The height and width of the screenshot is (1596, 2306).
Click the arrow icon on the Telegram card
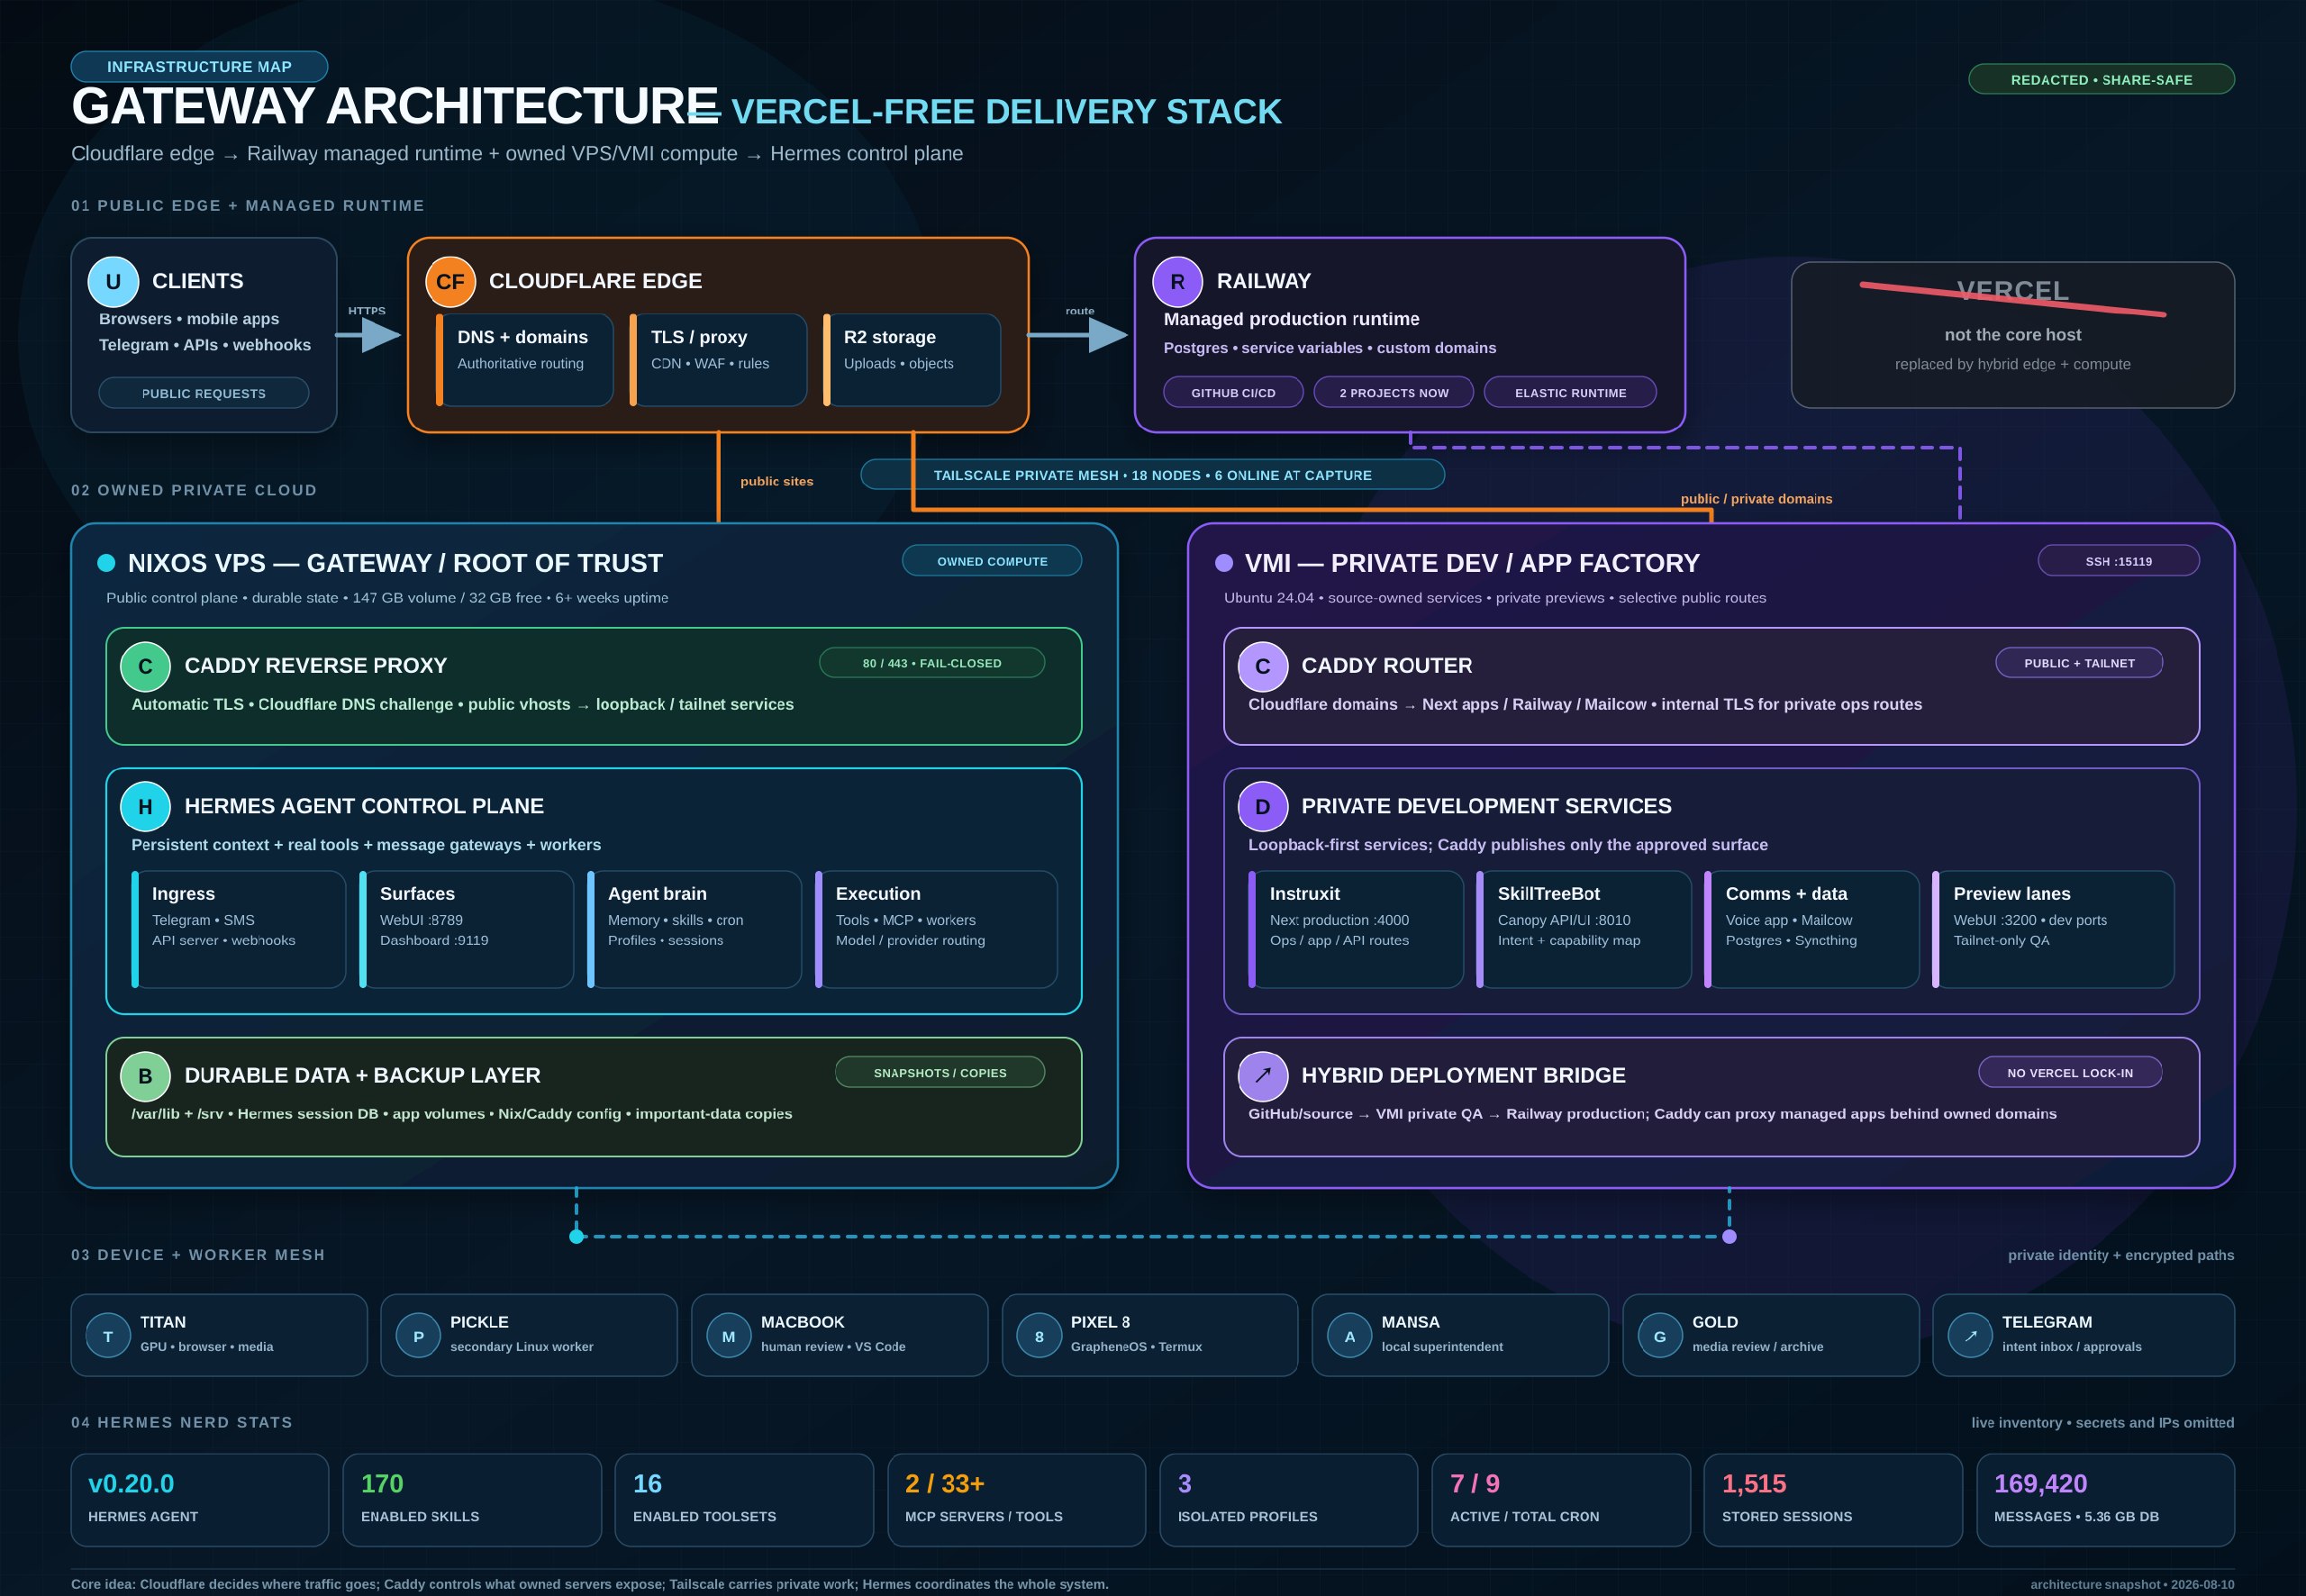pos(1970,1336)
